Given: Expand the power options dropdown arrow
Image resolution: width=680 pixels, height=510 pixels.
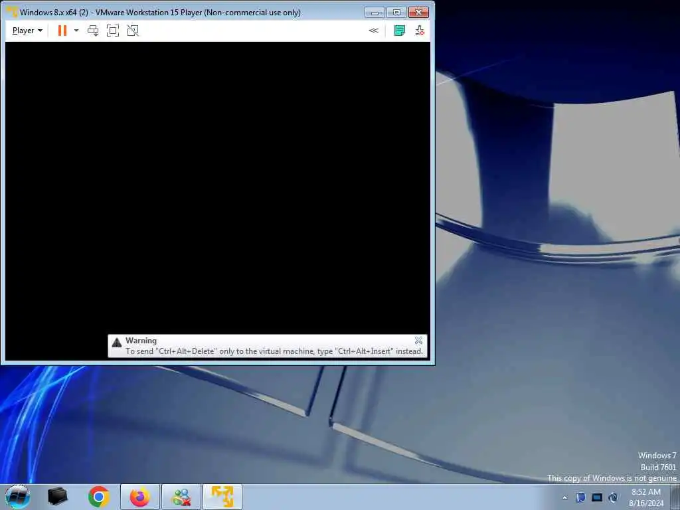Looking at the screenshot, I should pos(76,31).
